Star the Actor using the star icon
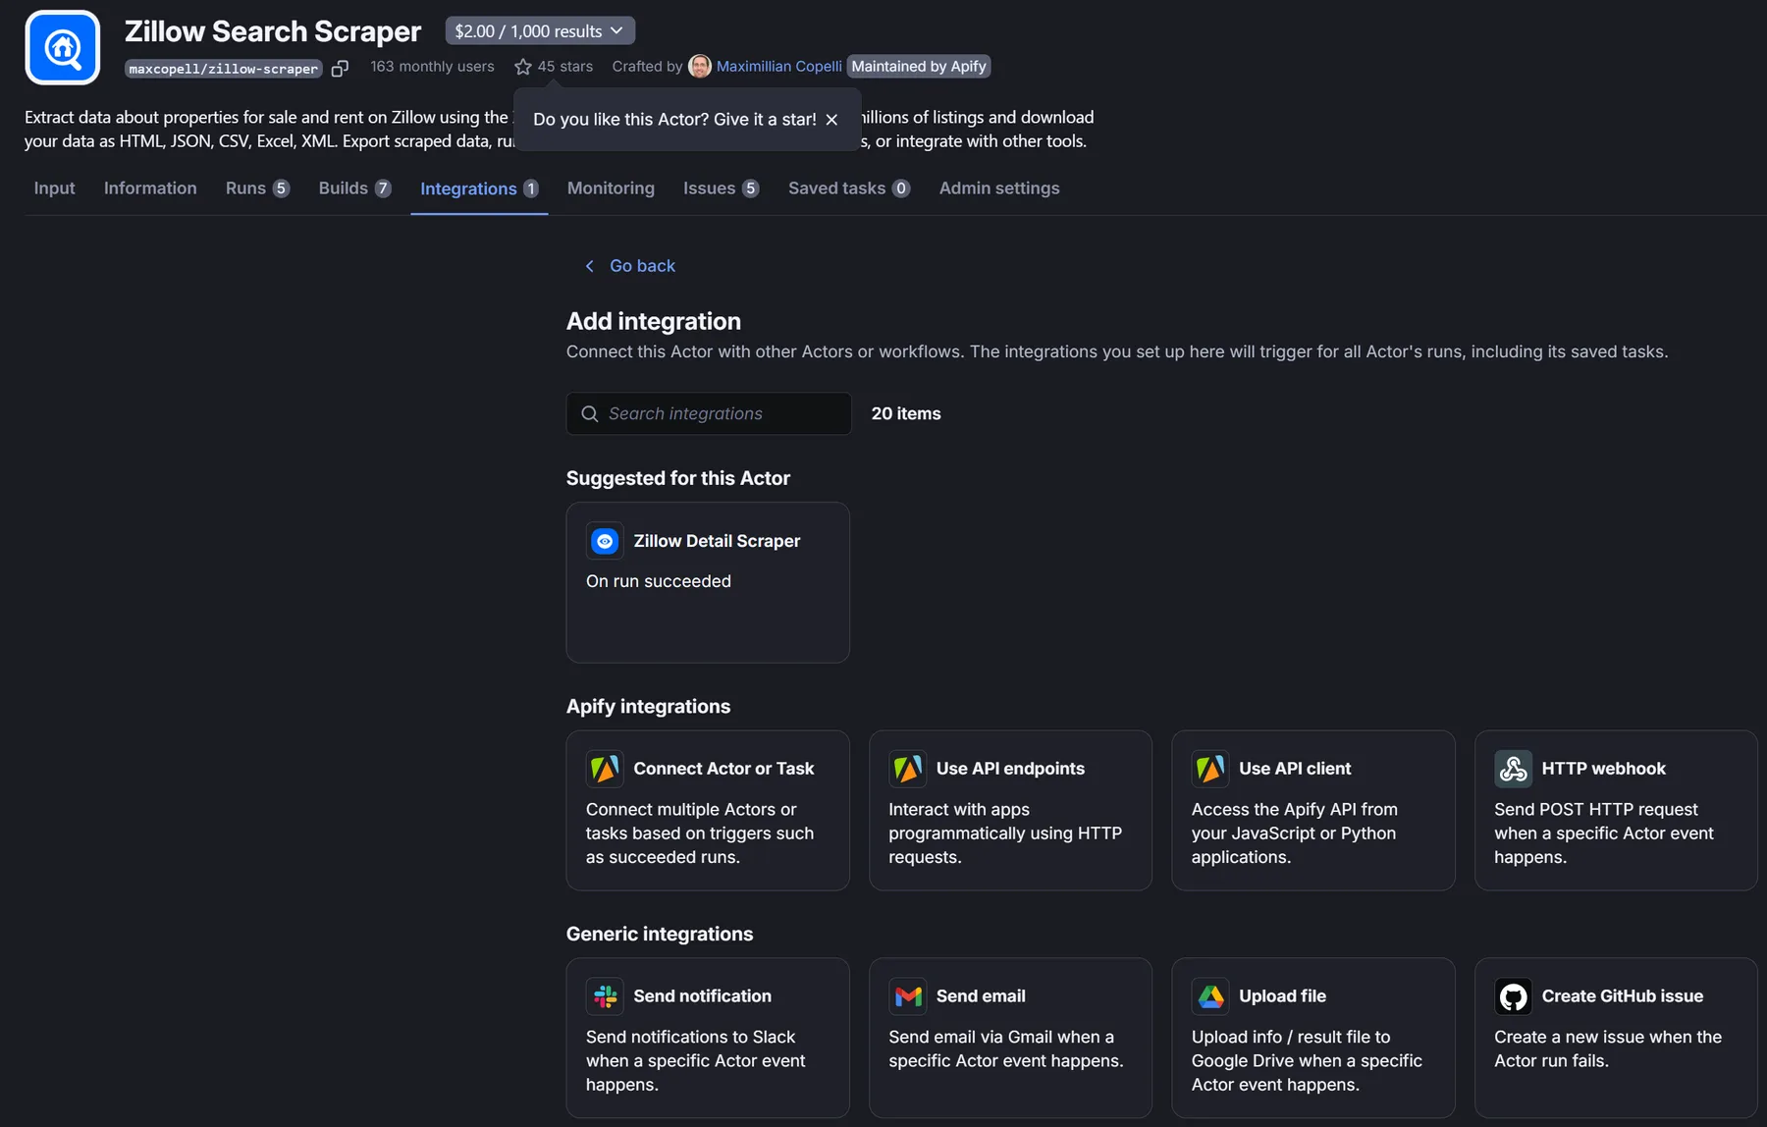 [x=523, y=67]
